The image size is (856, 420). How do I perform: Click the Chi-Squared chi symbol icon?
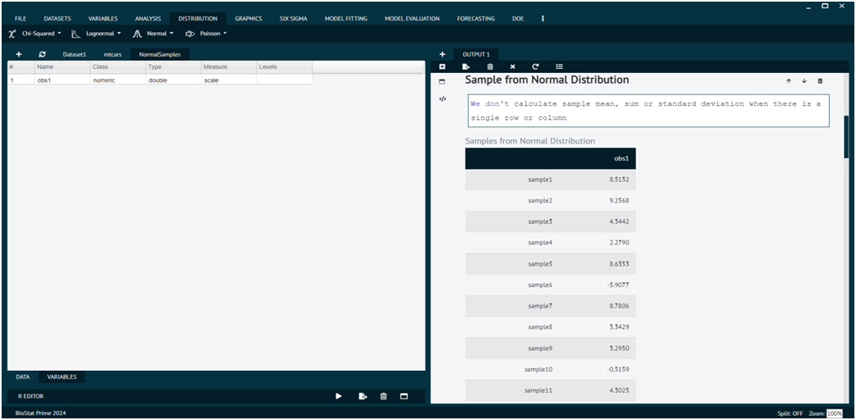(x=12, y=34)
